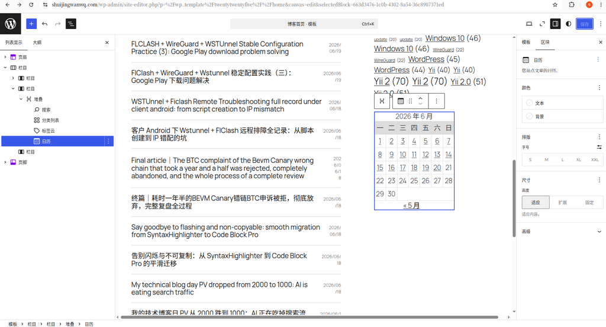Open 排版 typography panel options menu
Image resolution: width=606 pixels, height=327 pixels.
[599, 137]
